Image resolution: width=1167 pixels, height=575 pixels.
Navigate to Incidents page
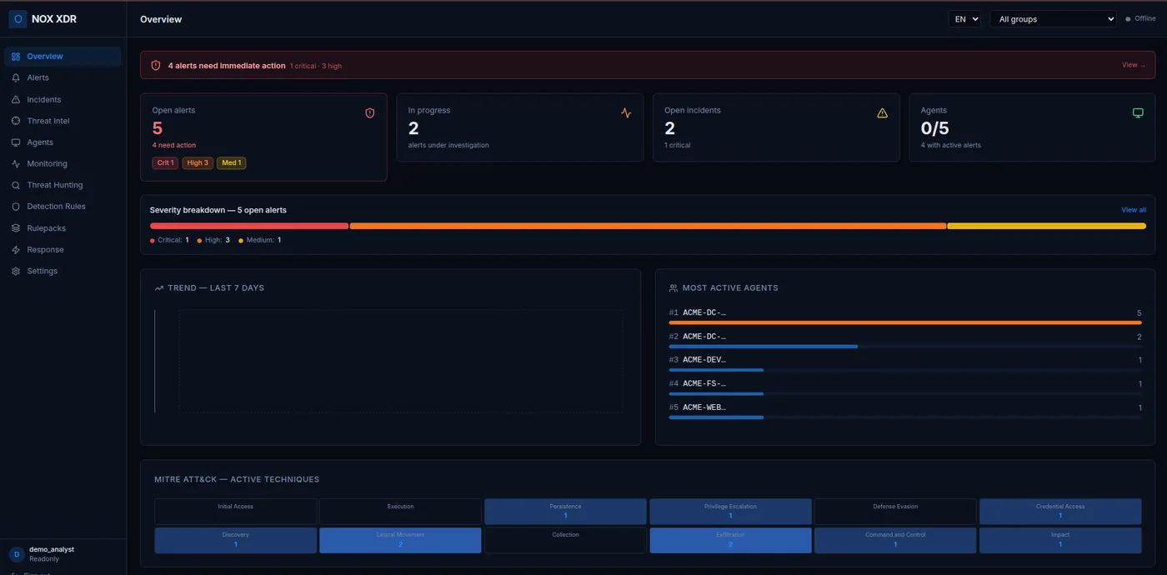coord(63,99)
